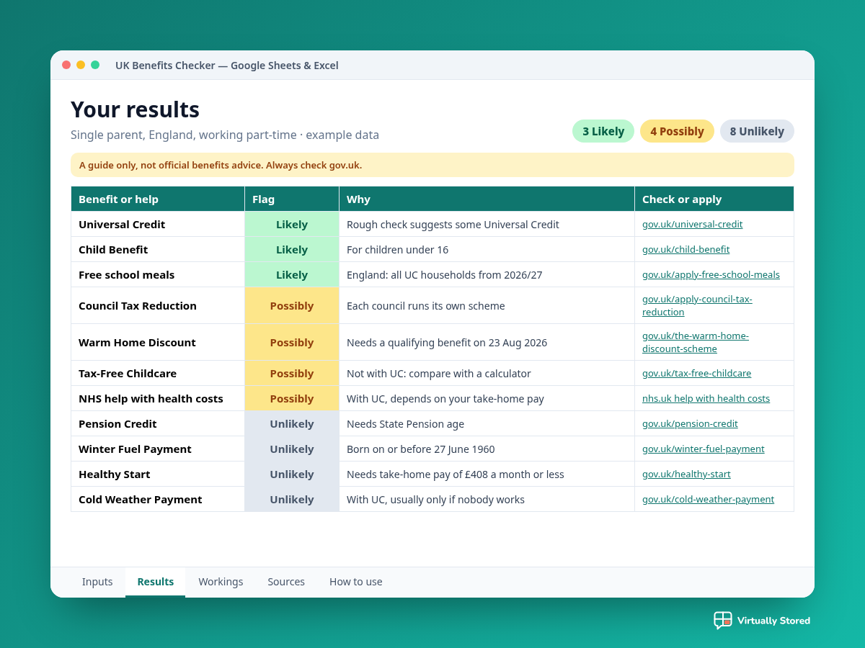Click the Winter Fuel Payment cell
The height and width of the screenshot is (648, 865).
158,449
